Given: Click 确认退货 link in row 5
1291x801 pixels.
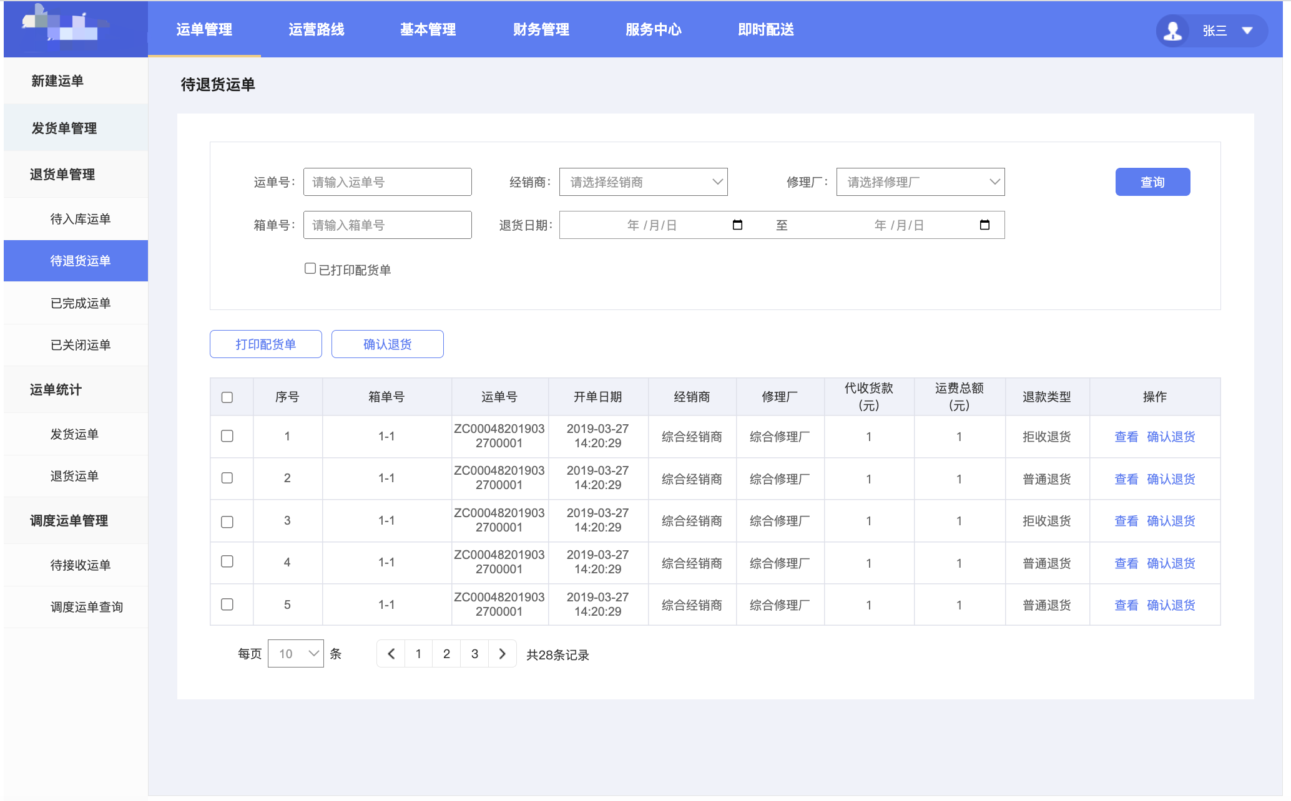Looking at the screenshot, I should click(1171, 605).
